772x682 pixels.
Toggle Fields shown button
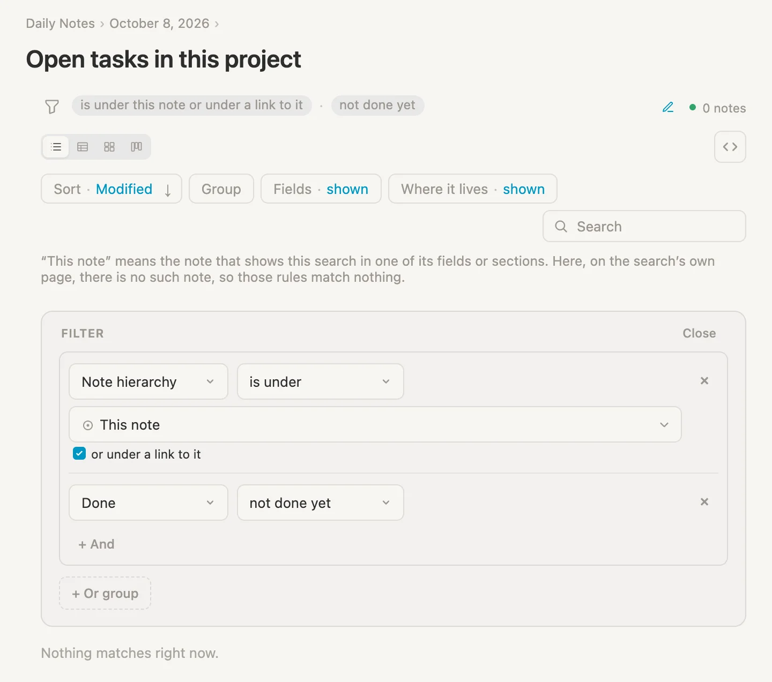[x=321, y=189]
